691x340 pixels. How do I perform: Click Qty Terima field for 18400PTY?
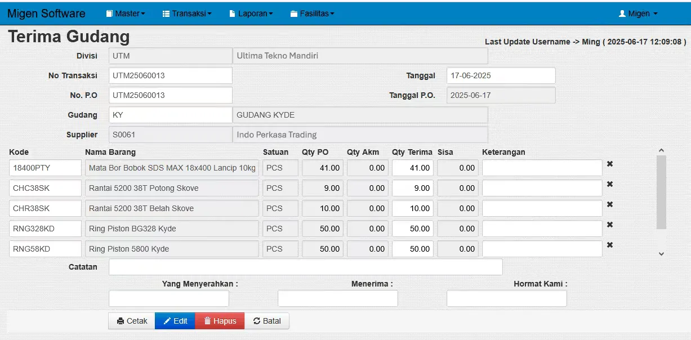[413, 168]
